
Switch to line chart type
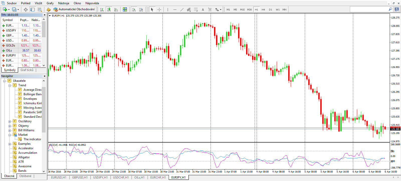click(x=116, y=9)
